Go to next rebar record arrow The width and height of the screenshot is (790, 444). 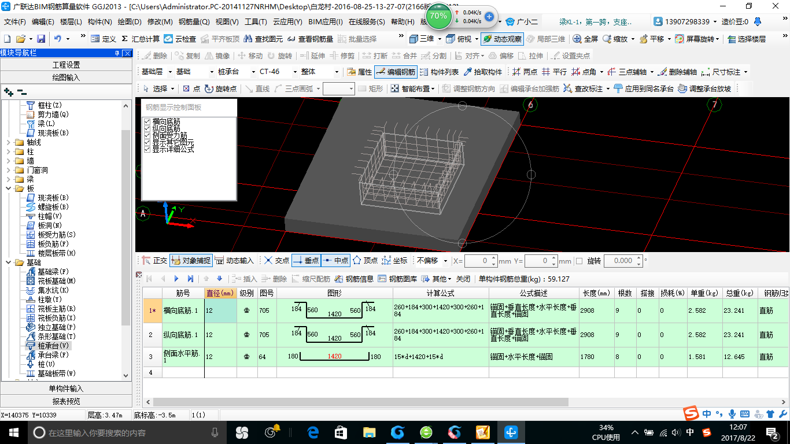[176, 279]
